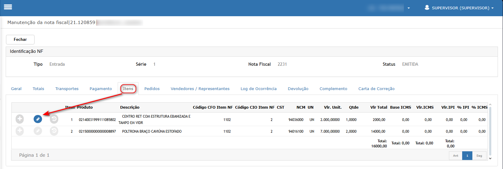Click the Ant previous page button
Screen dimensions: 503x169
click(456, 155)
